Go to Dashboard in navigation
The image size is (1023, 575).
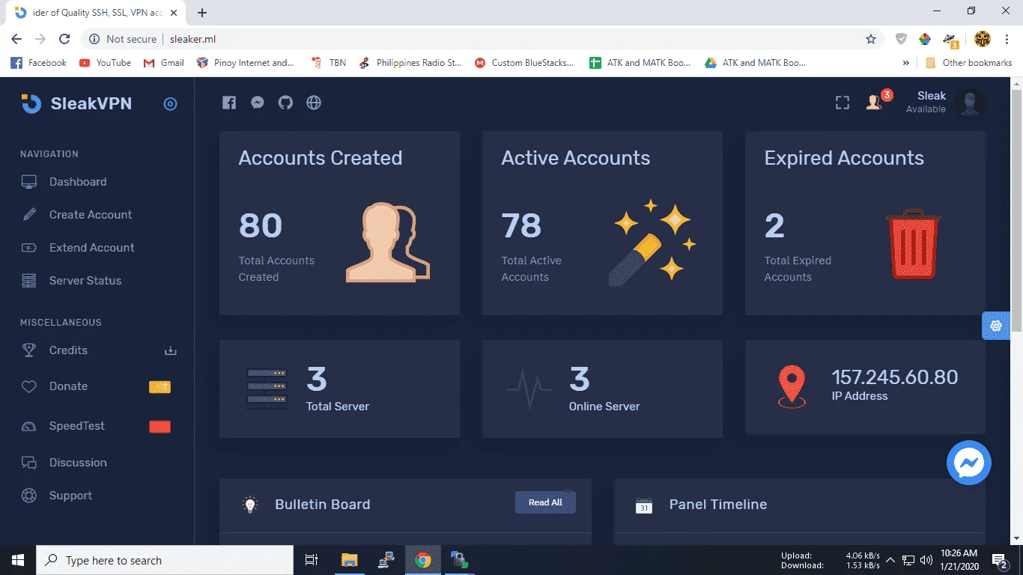click(x=78, y=182)
